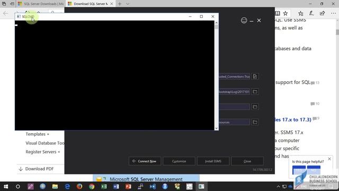Click the Edge web notes pen icon
339x191 pixels.
[x=311, y=13]
